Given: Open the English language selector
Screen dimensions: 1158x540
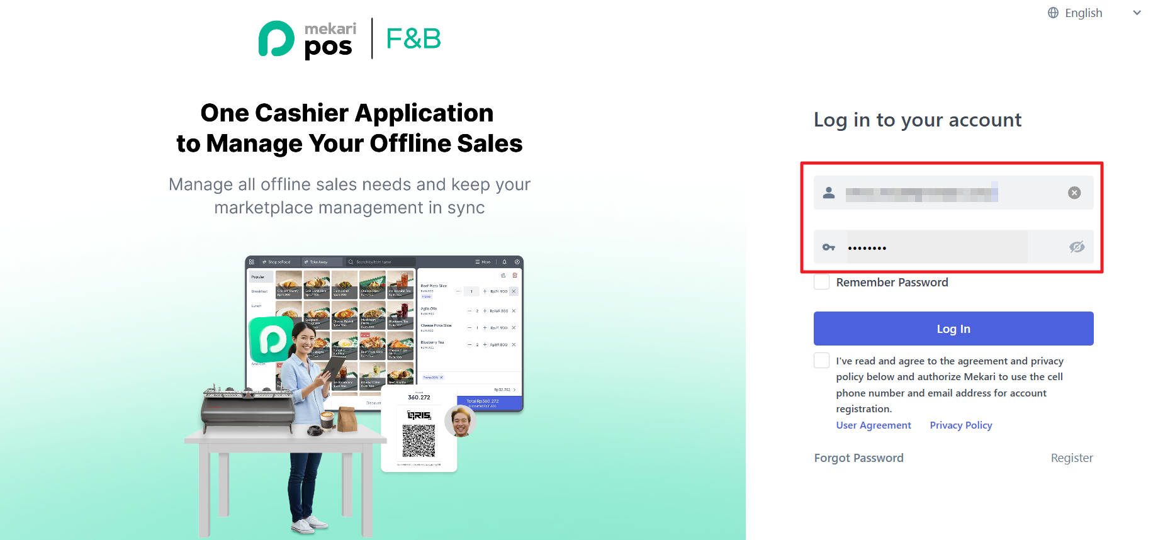Looking at the screenshot, I should [1083, 13].
